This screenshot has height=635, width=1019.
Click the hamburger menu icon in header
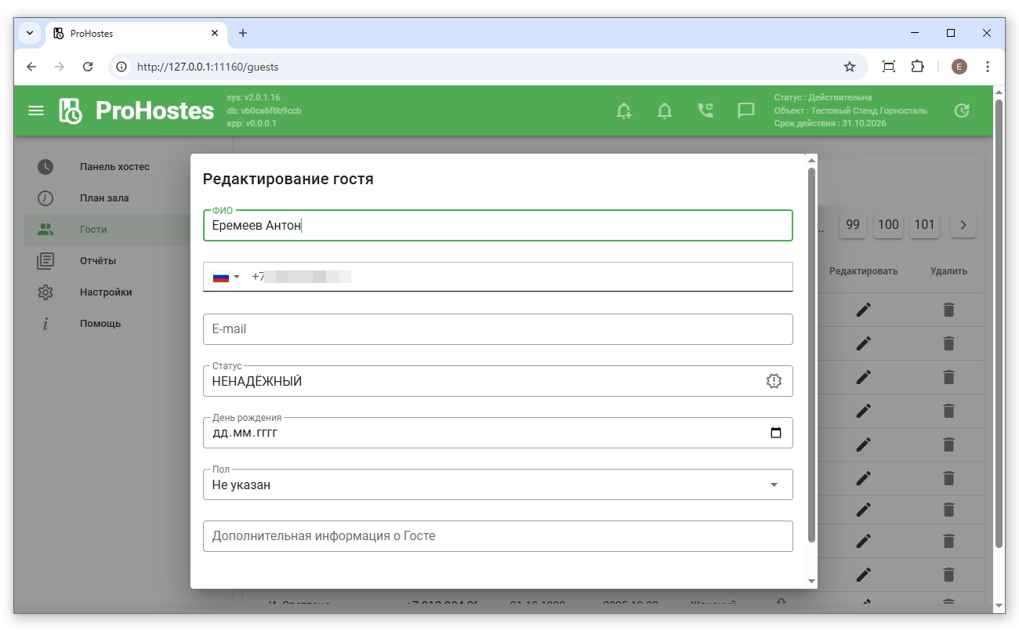pos(36,111)
